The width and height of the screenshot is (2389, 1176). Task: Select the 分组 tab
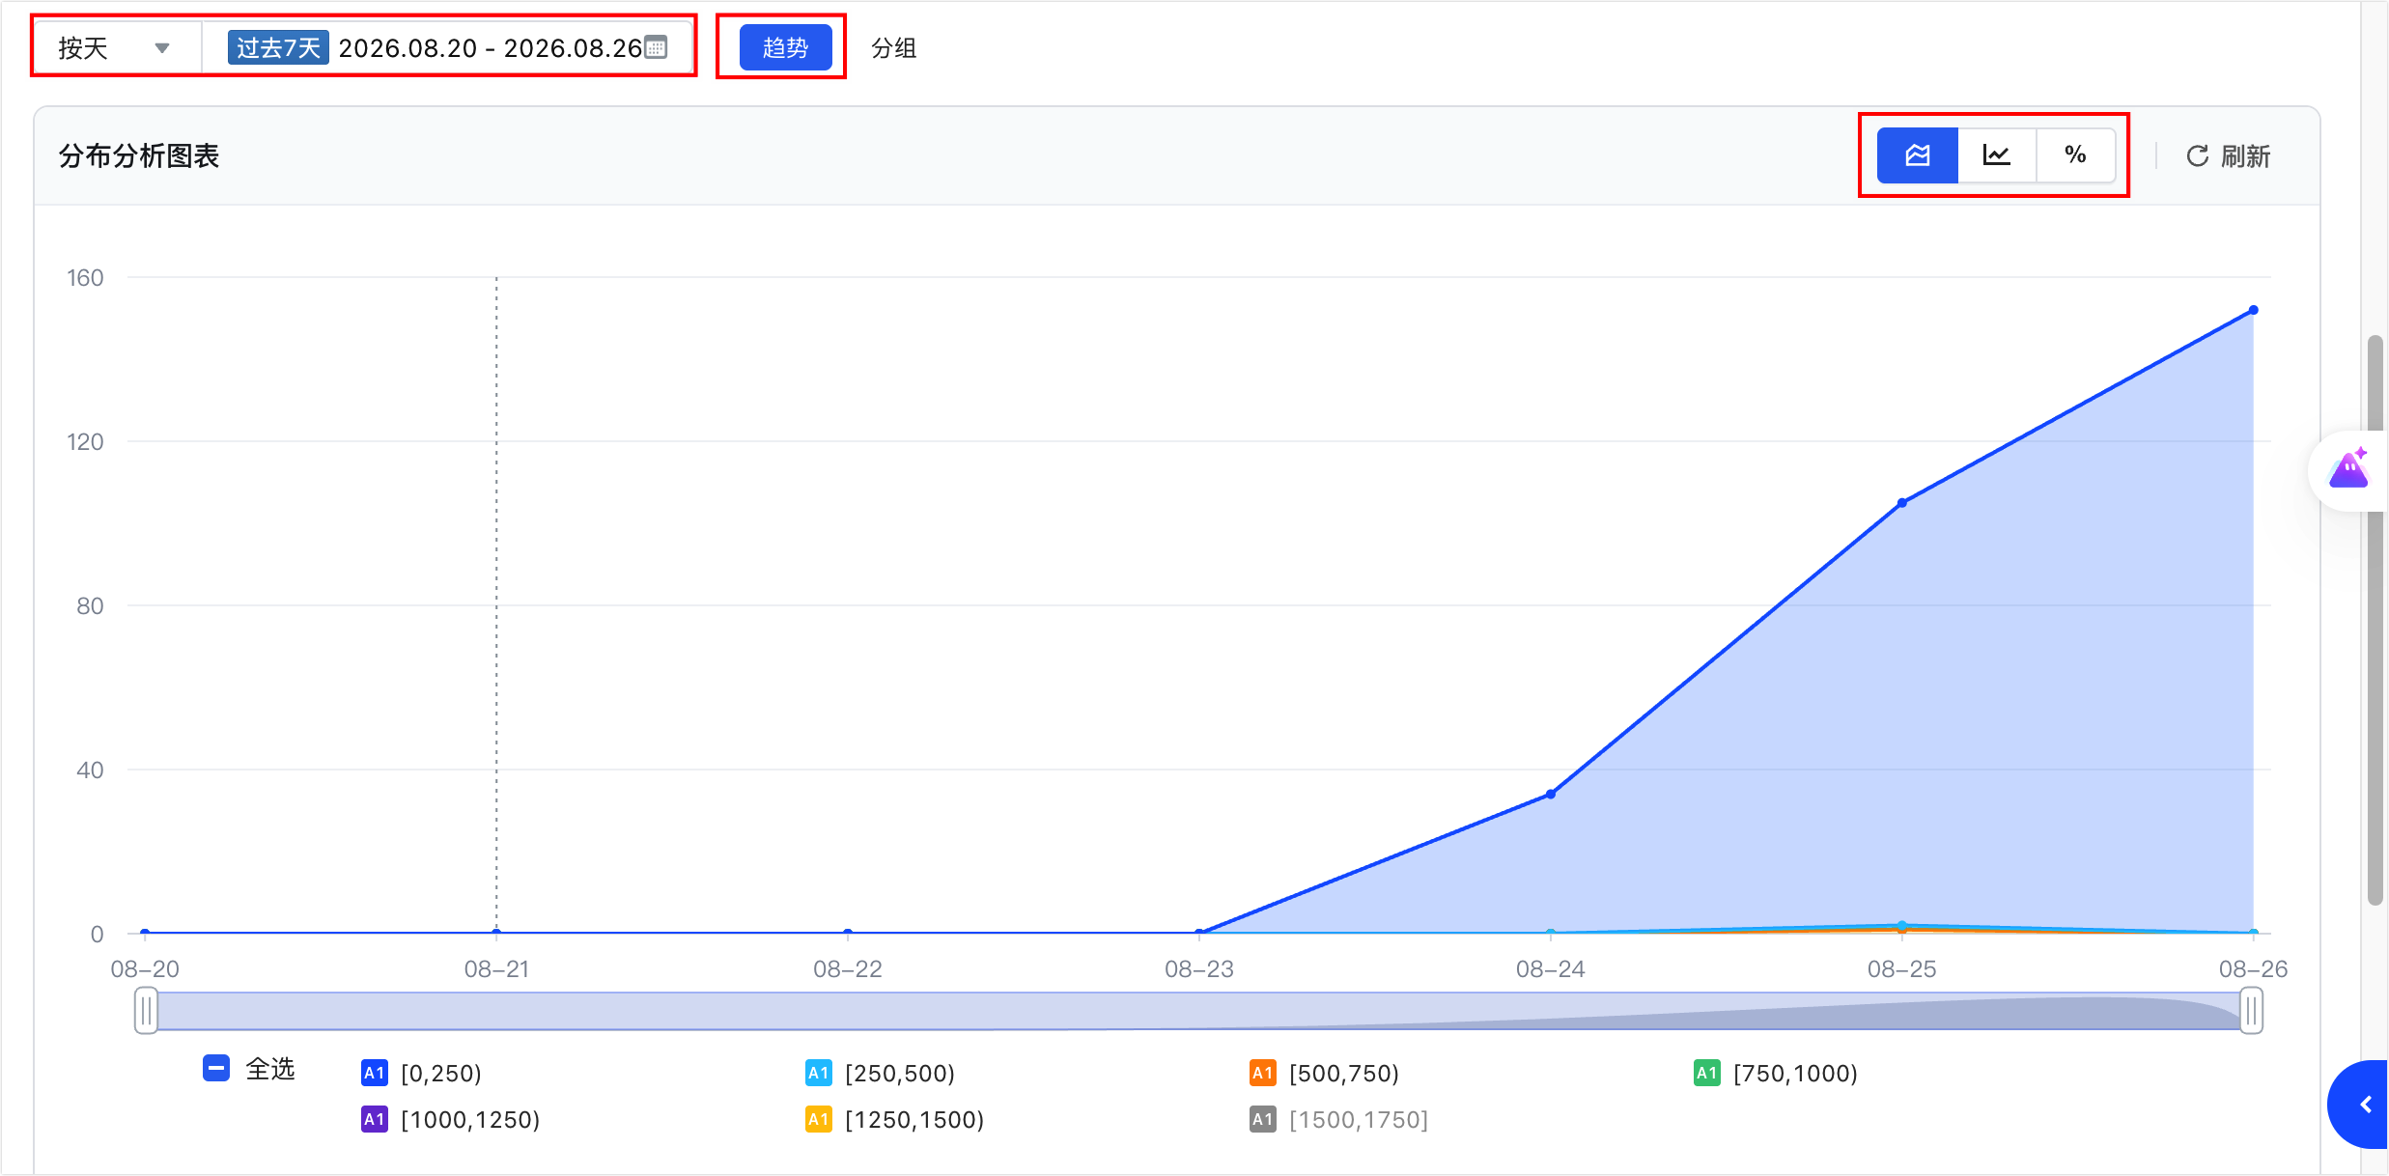click(x=893, y=48)
